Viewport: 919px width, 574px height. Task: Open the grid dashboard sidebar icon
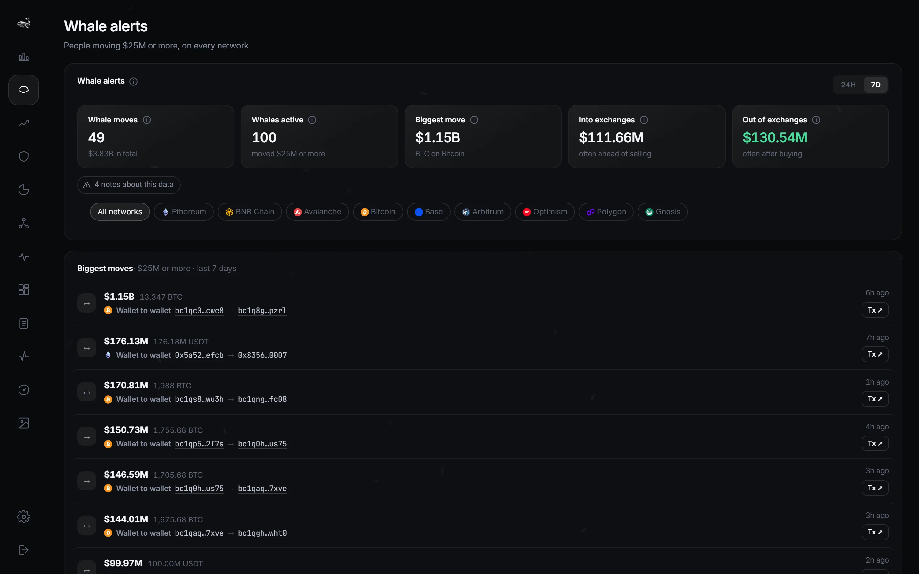[x=24, y=290]
